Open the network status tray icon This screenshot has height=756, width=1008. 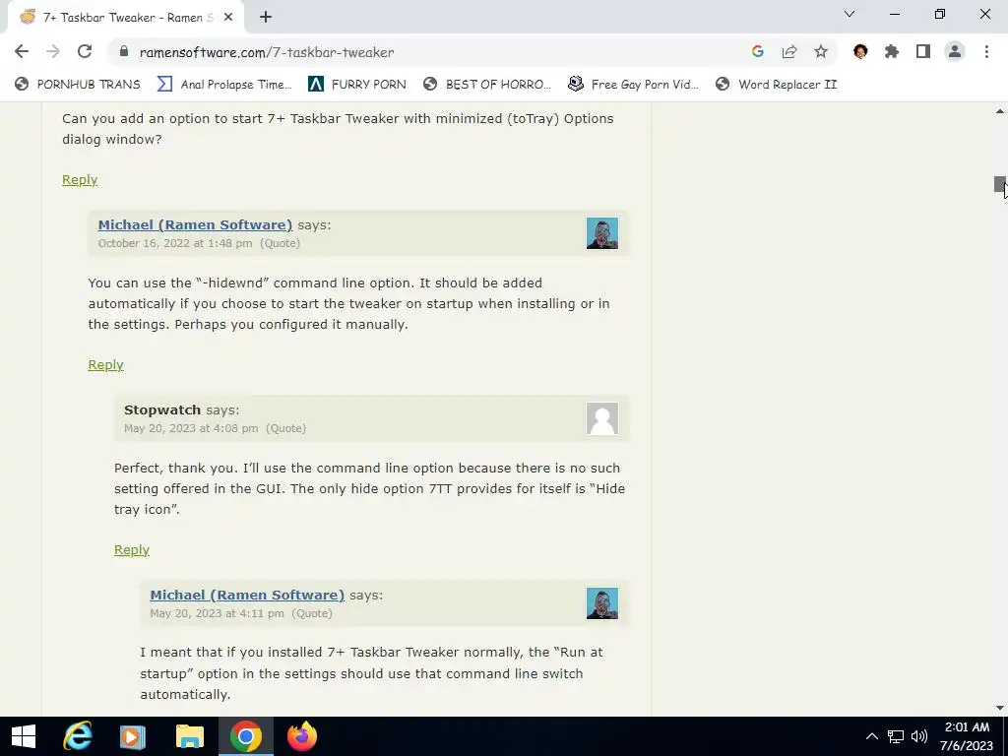[x=896, y=736]
